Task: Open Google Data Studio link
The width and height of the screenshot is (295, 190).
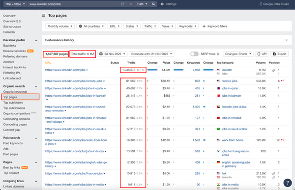Action: [x=274, y=4]
